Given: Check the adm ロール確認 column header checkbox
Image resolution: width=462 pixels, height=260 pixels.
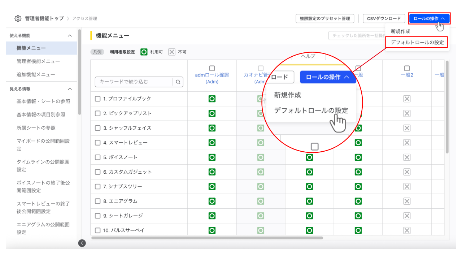Looking at the screenshot, I should [x=212, y=68].
